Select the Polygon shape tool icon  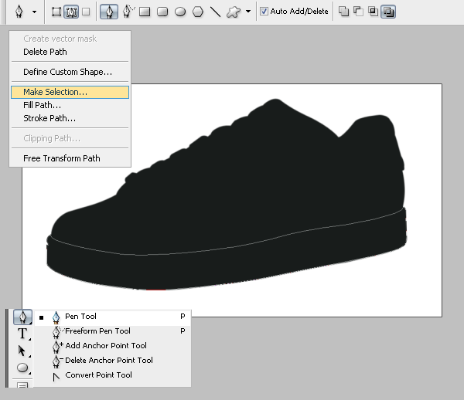[x=198, y=12]
